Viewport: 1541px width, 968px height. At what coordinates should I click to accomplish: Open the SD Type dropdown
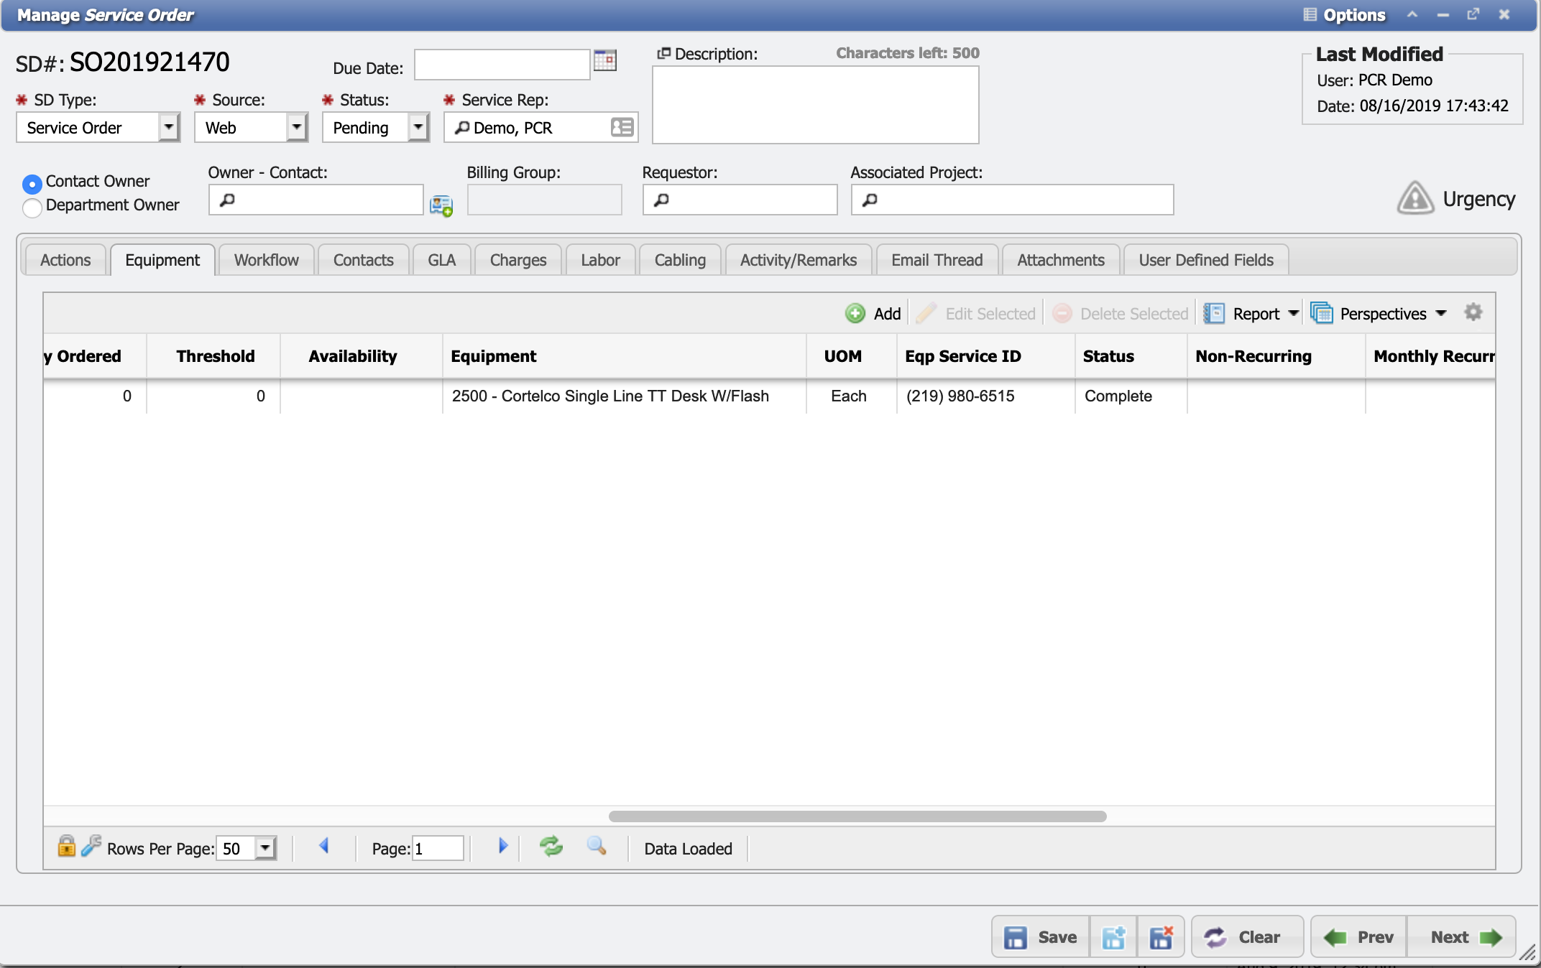(x=168, y=128)
